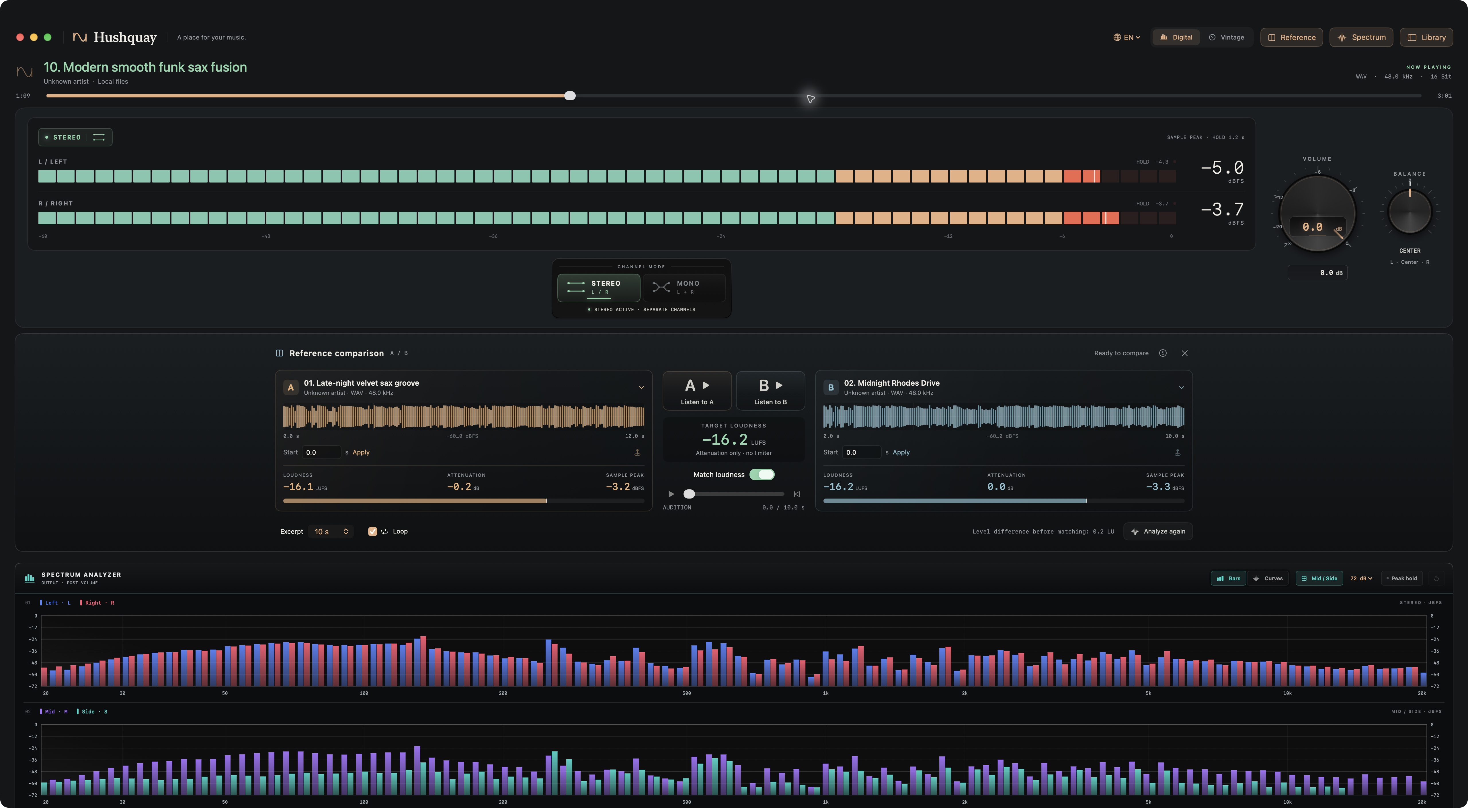Viewport: 1468px width, 808px height.
Task: Click the audition position slider handle
Action: (689, 494)
